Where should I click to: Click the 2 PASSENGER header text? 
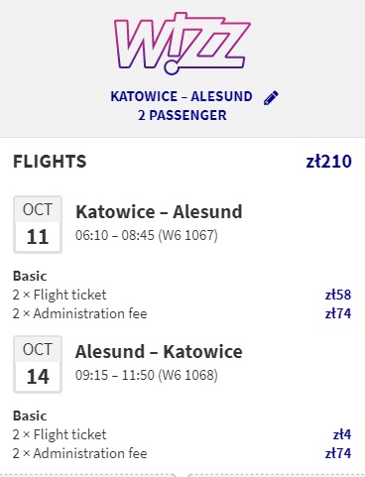click(x=182, y=115)
